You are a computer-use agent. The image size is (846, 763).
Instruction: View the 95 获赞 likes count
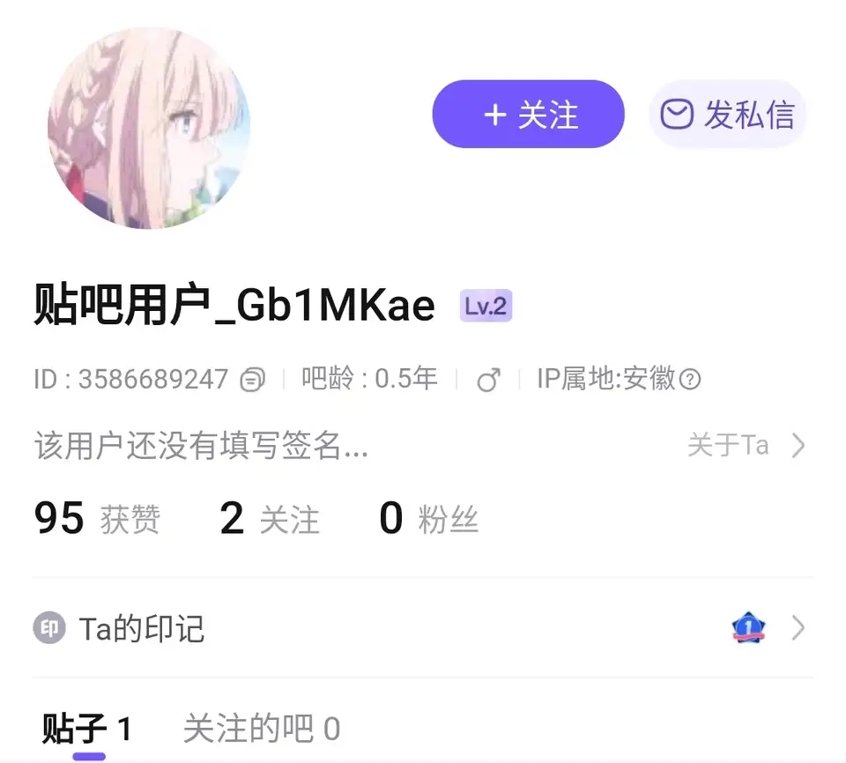pyautogui.click(x=97, y=518)
